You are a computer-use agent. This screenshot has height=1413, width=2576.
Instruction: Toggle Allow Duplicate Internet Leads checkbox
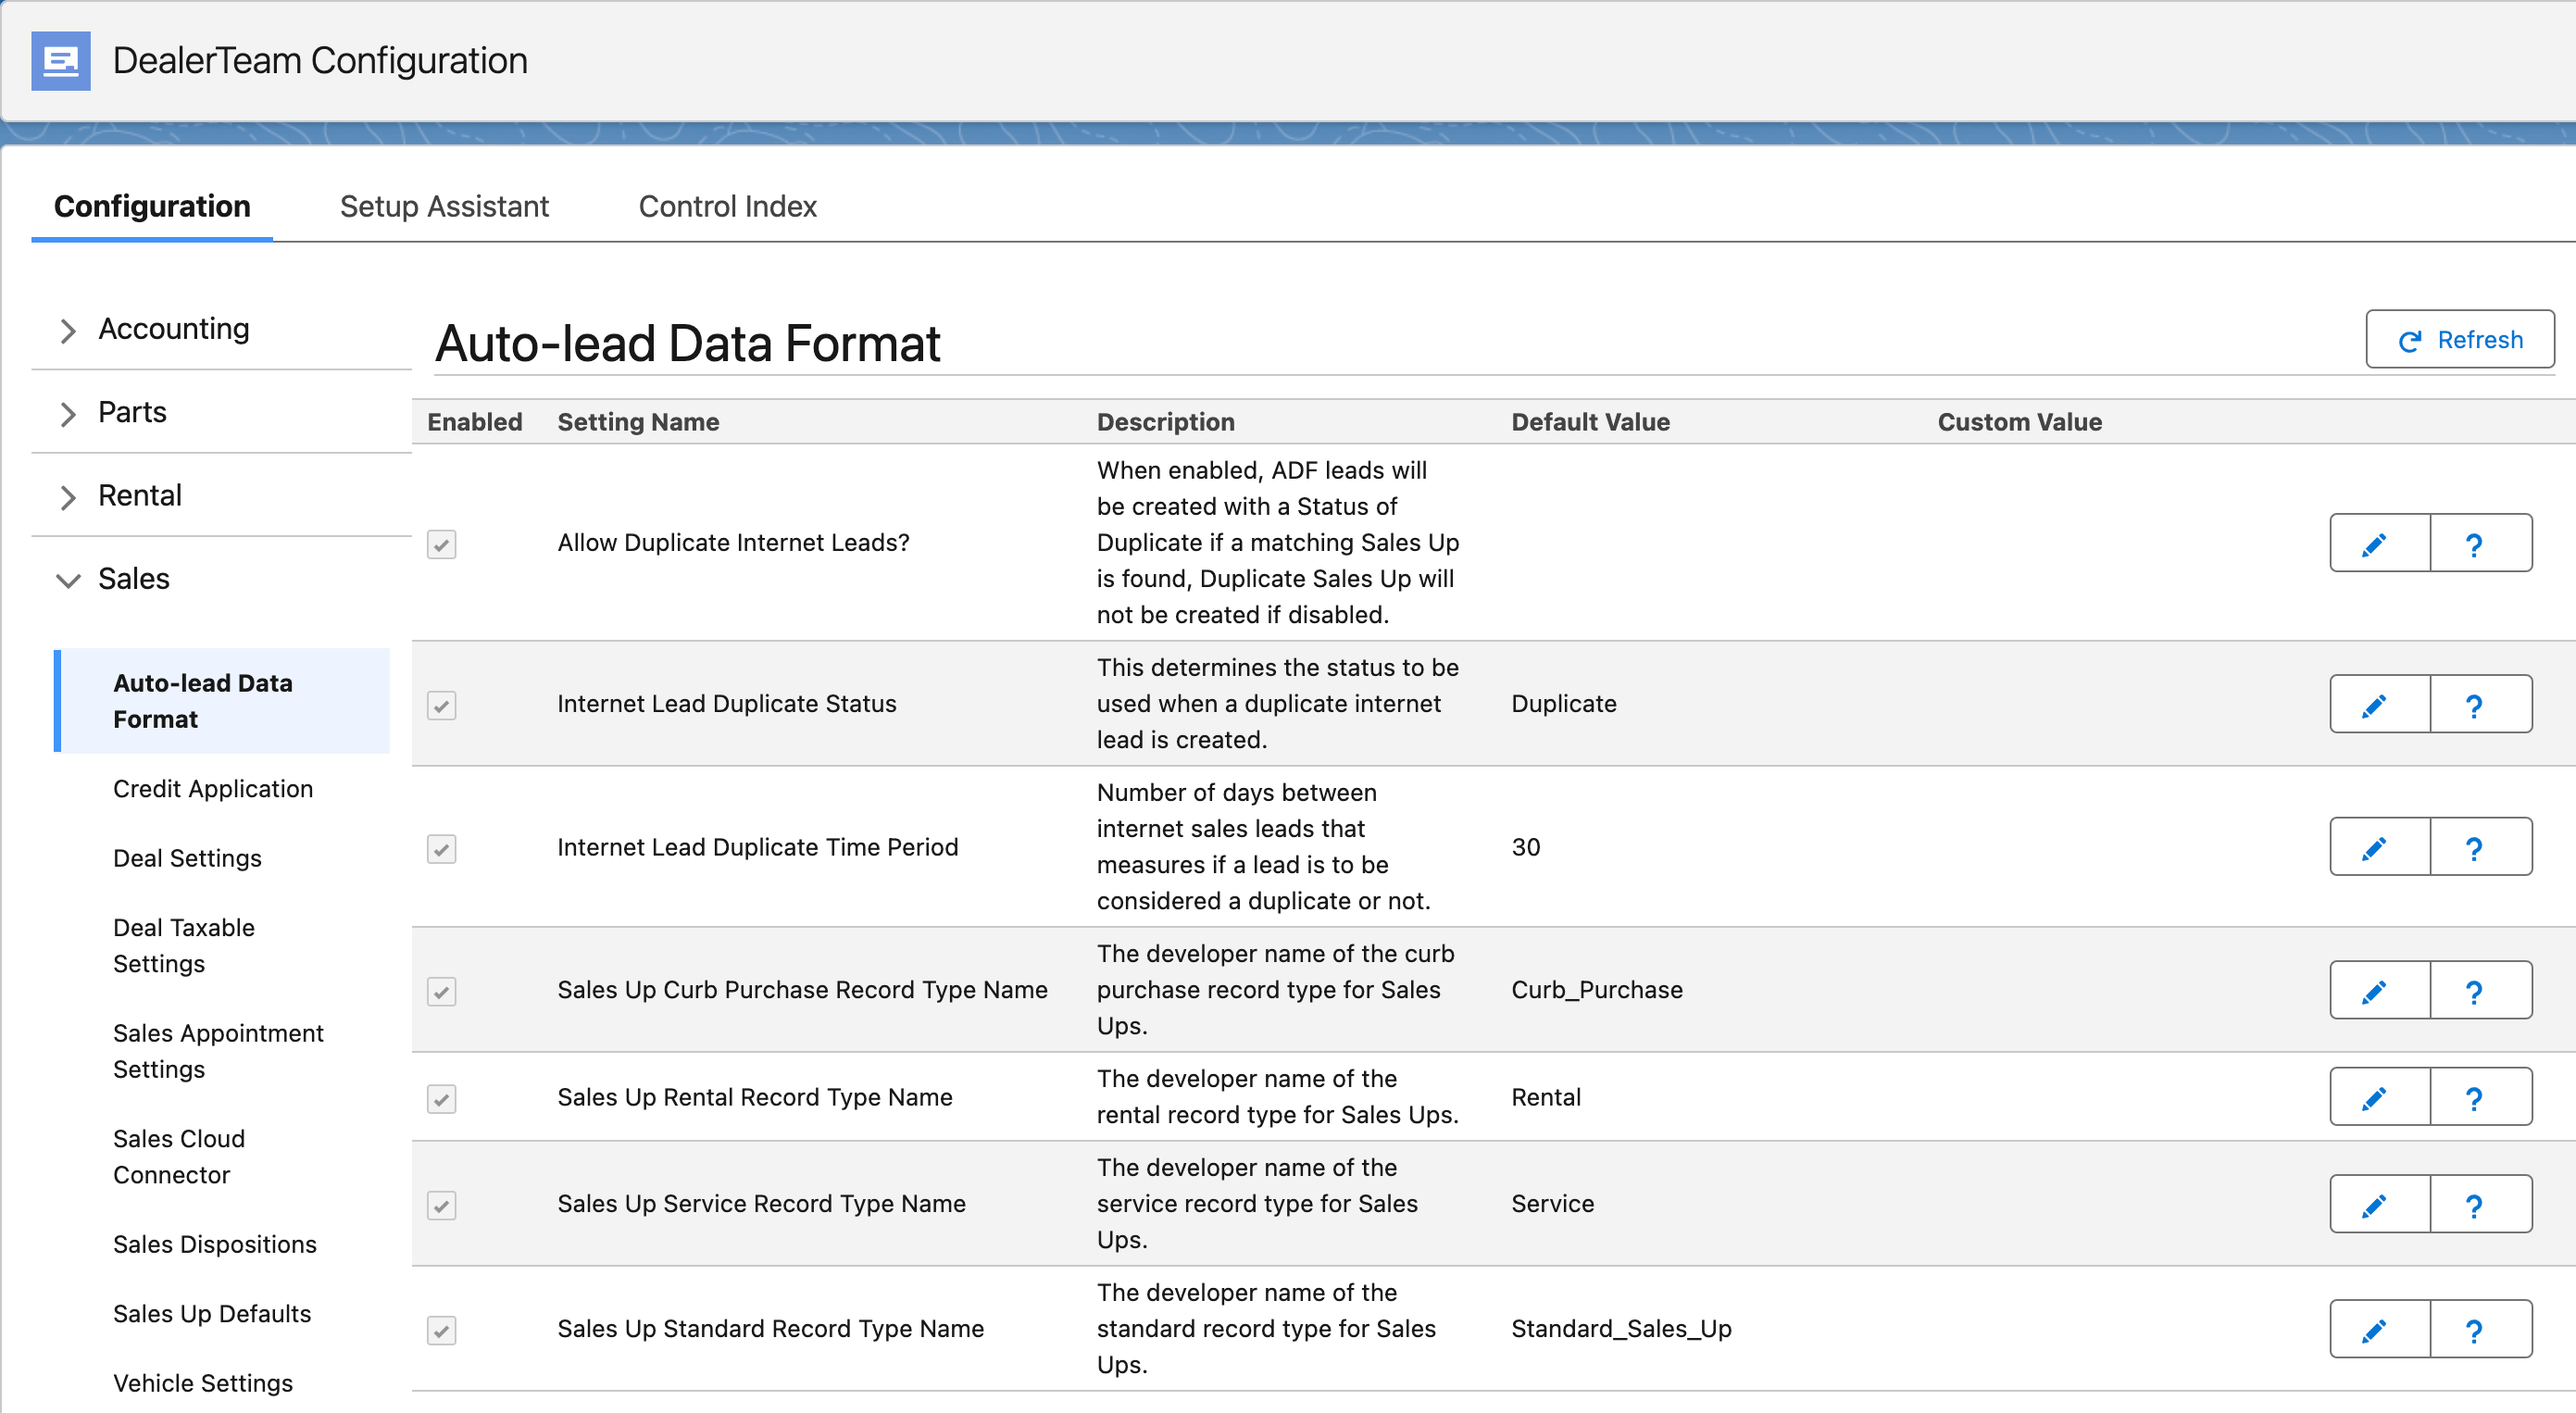pos(442,544)
